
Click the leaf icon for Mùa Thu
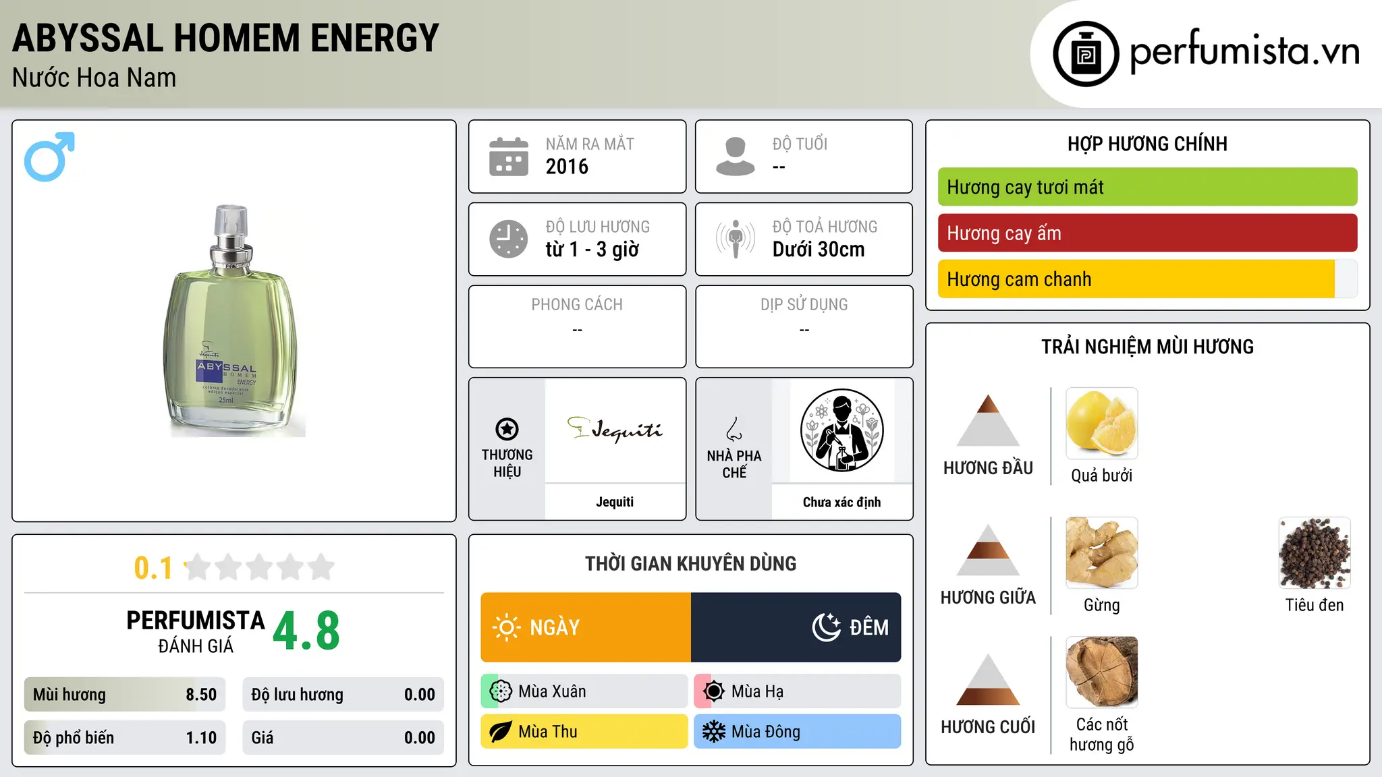(500, 732)
